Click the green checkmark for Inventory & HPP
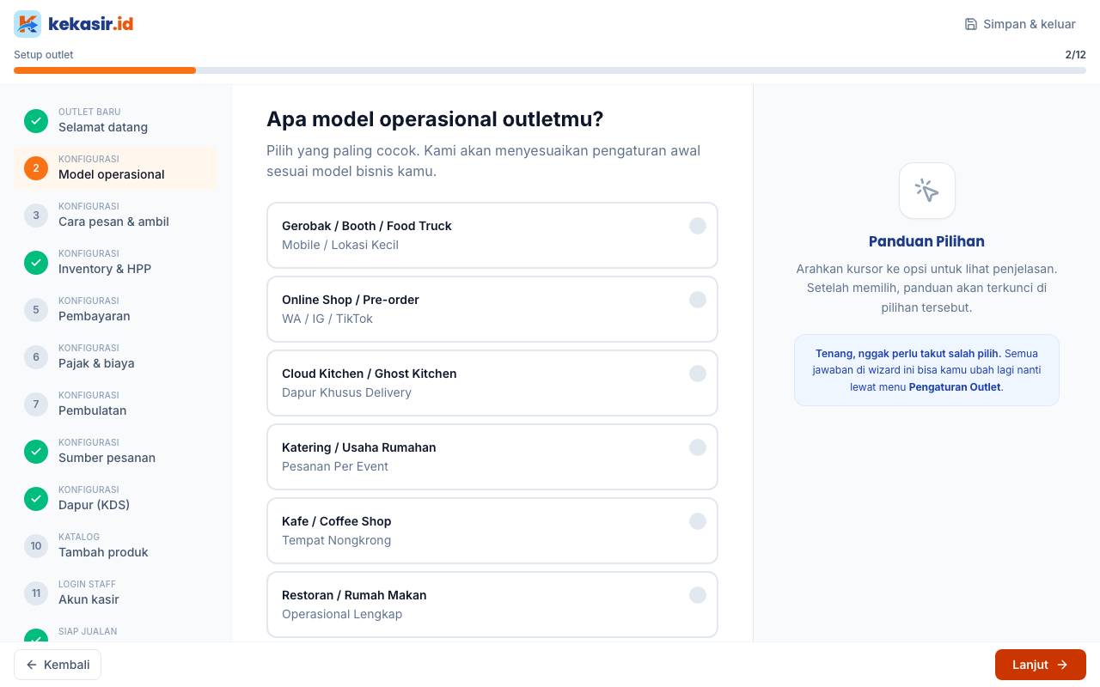Screen dimensions: 1100x687 click(x=36, y=263)
